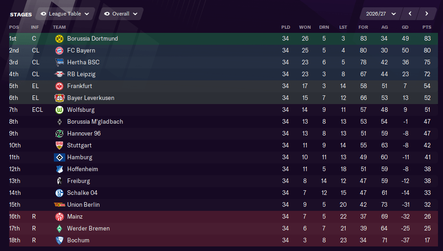Click the Wolfsburg green crest icon
Image resolution: width=443 pixels, height=251 pixels.
click(x=59, y=110)
